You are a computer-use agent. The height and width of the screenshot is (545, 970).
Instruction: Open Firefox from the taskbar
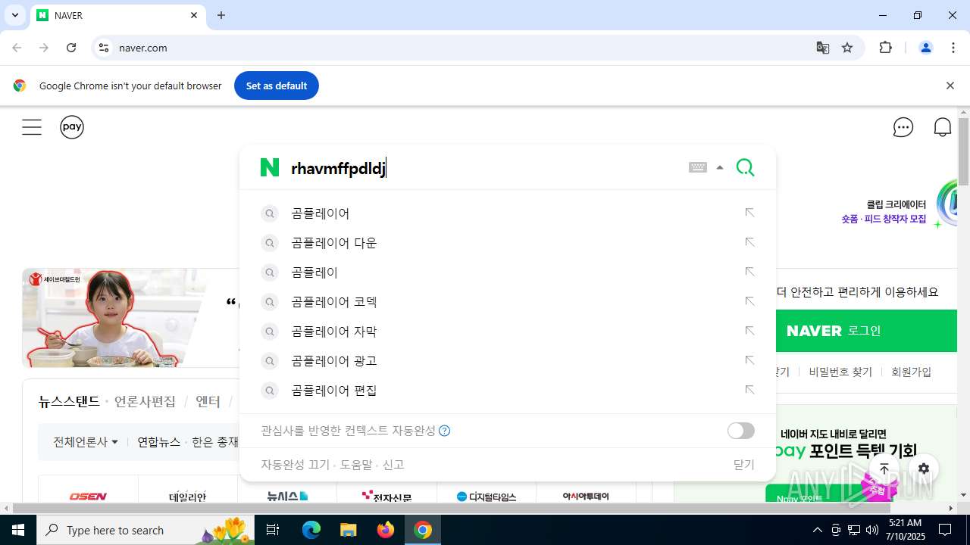point(386,530)
